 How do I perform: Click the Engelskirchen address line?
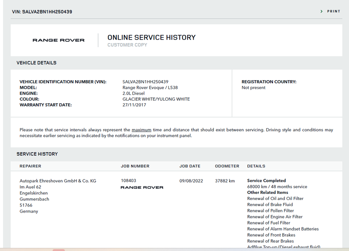[34, 193]
